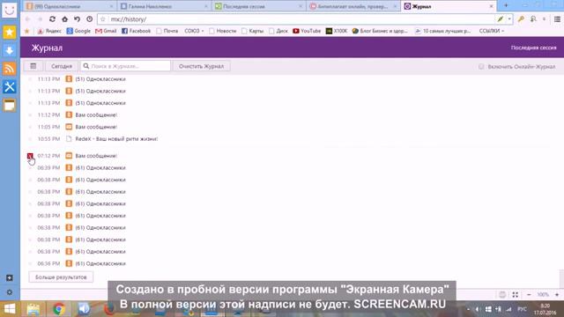Increase page zoom with plus button
The height and width of the screenshot is (317, 564).
tap(557, 295)
